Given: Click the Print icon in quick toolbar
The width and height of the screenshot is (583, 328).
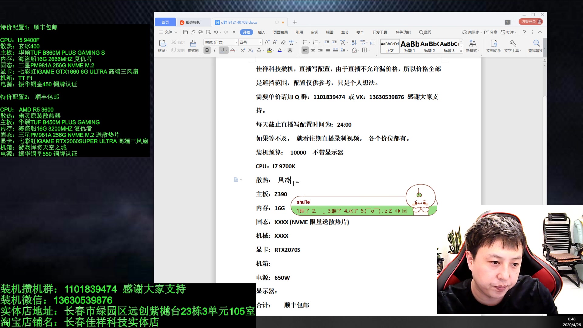Looking at the screenshot, I should tap(200, 32).
